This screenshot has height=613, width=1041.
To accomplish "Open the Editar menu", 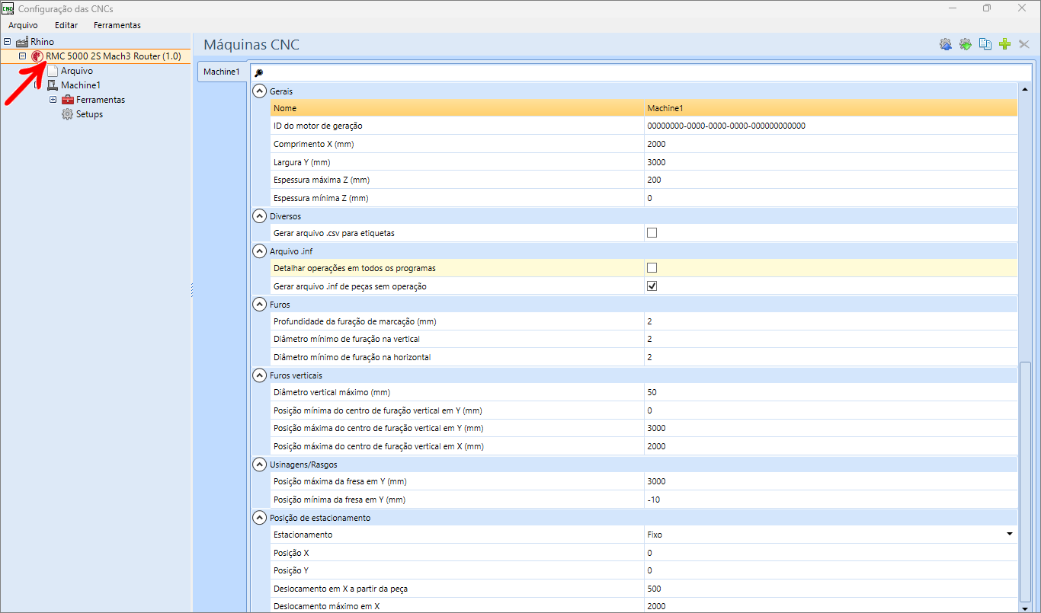I will point(66,25).
